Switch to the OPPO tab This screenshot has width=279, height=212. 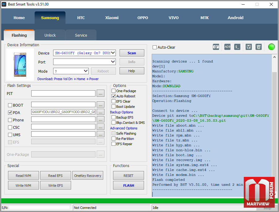143,18
